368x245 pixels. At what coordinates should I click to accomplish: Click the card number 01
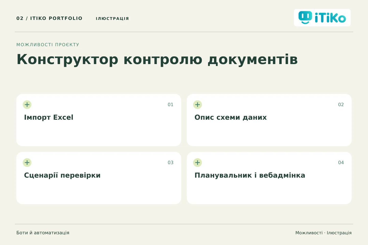click(170, 105)
